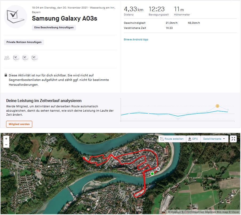The image size is (241, 215).
Task: Click the green route start marker
Action: click(x=152, y=174)
